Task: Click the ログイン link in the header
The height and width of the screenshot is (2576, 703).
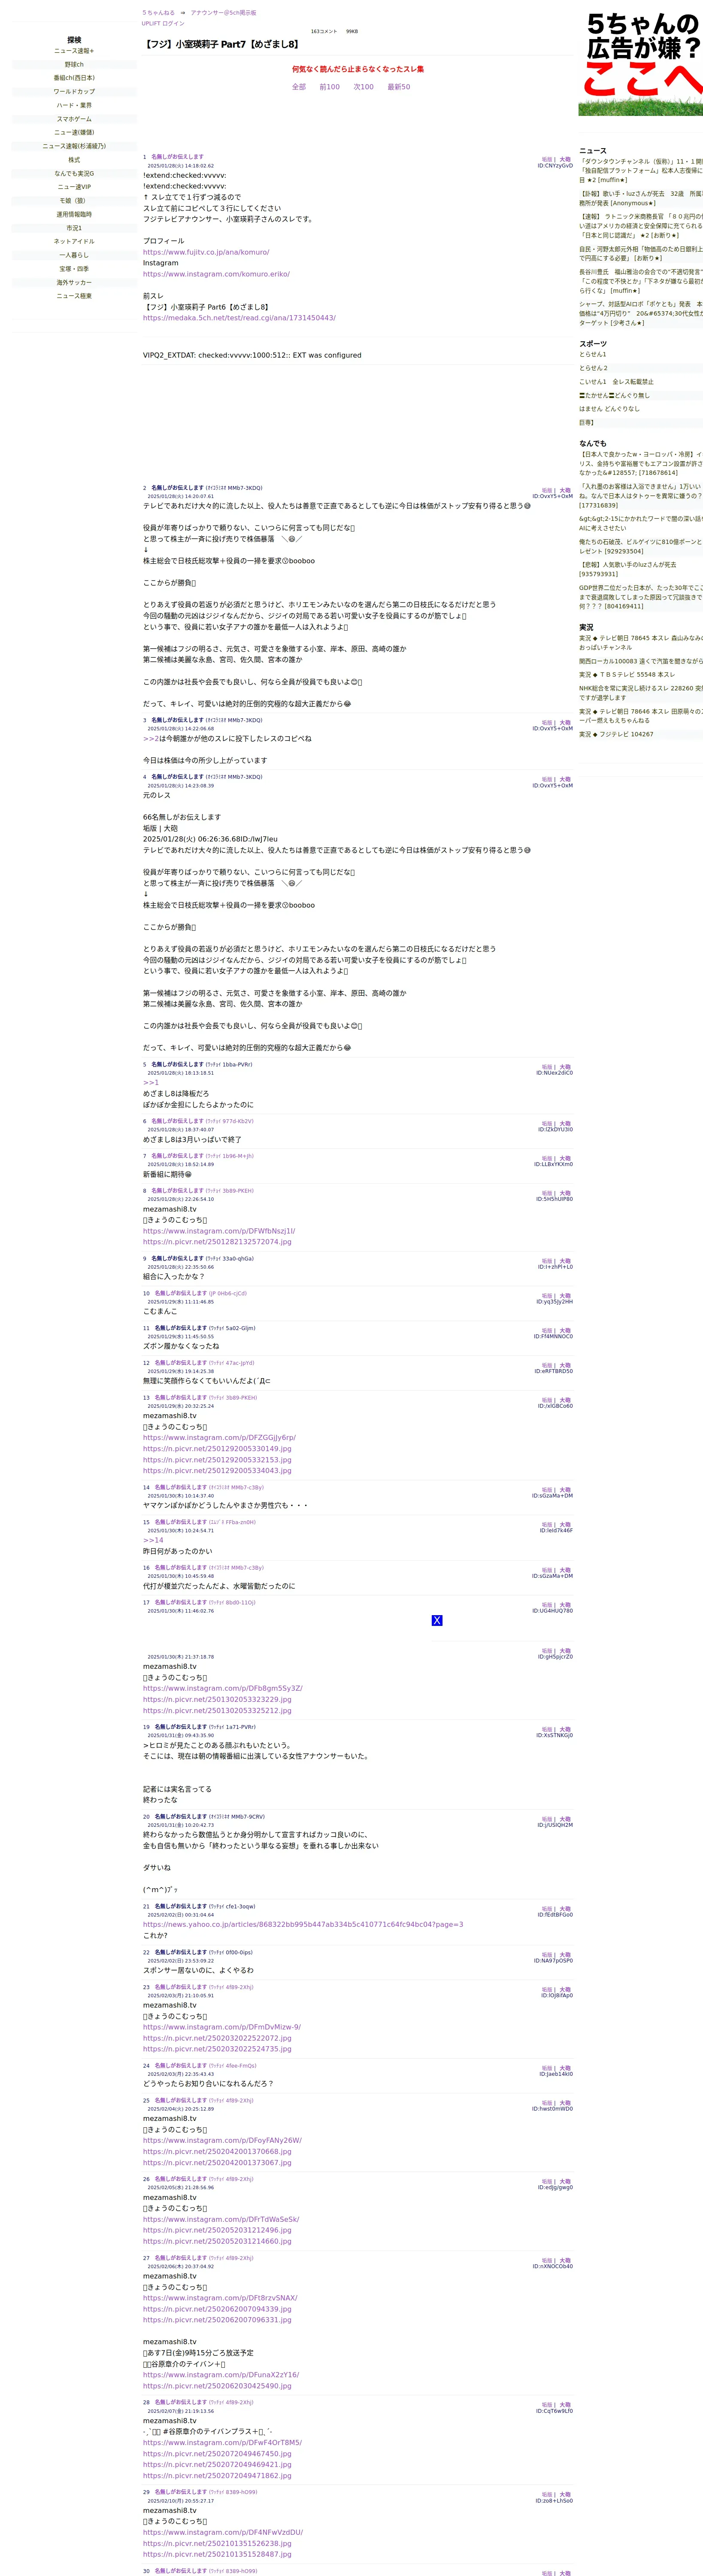Action: pos(173,23)
